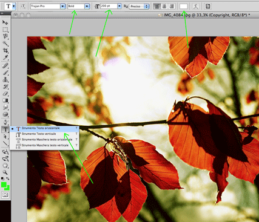Viewport: 259px width, 222px height.
Task: Select the 3D Rotate tool
Action: (5, 151)
